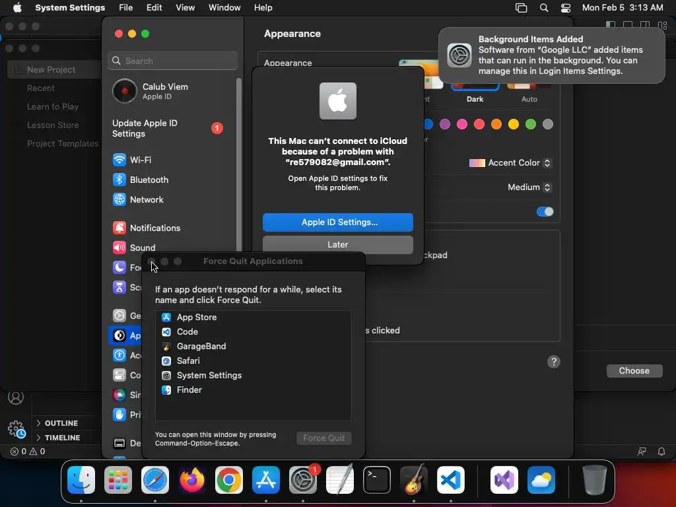Open TextEdit from the Dock
The width and height of the screenshot is (676, 507).
[340, 480]
